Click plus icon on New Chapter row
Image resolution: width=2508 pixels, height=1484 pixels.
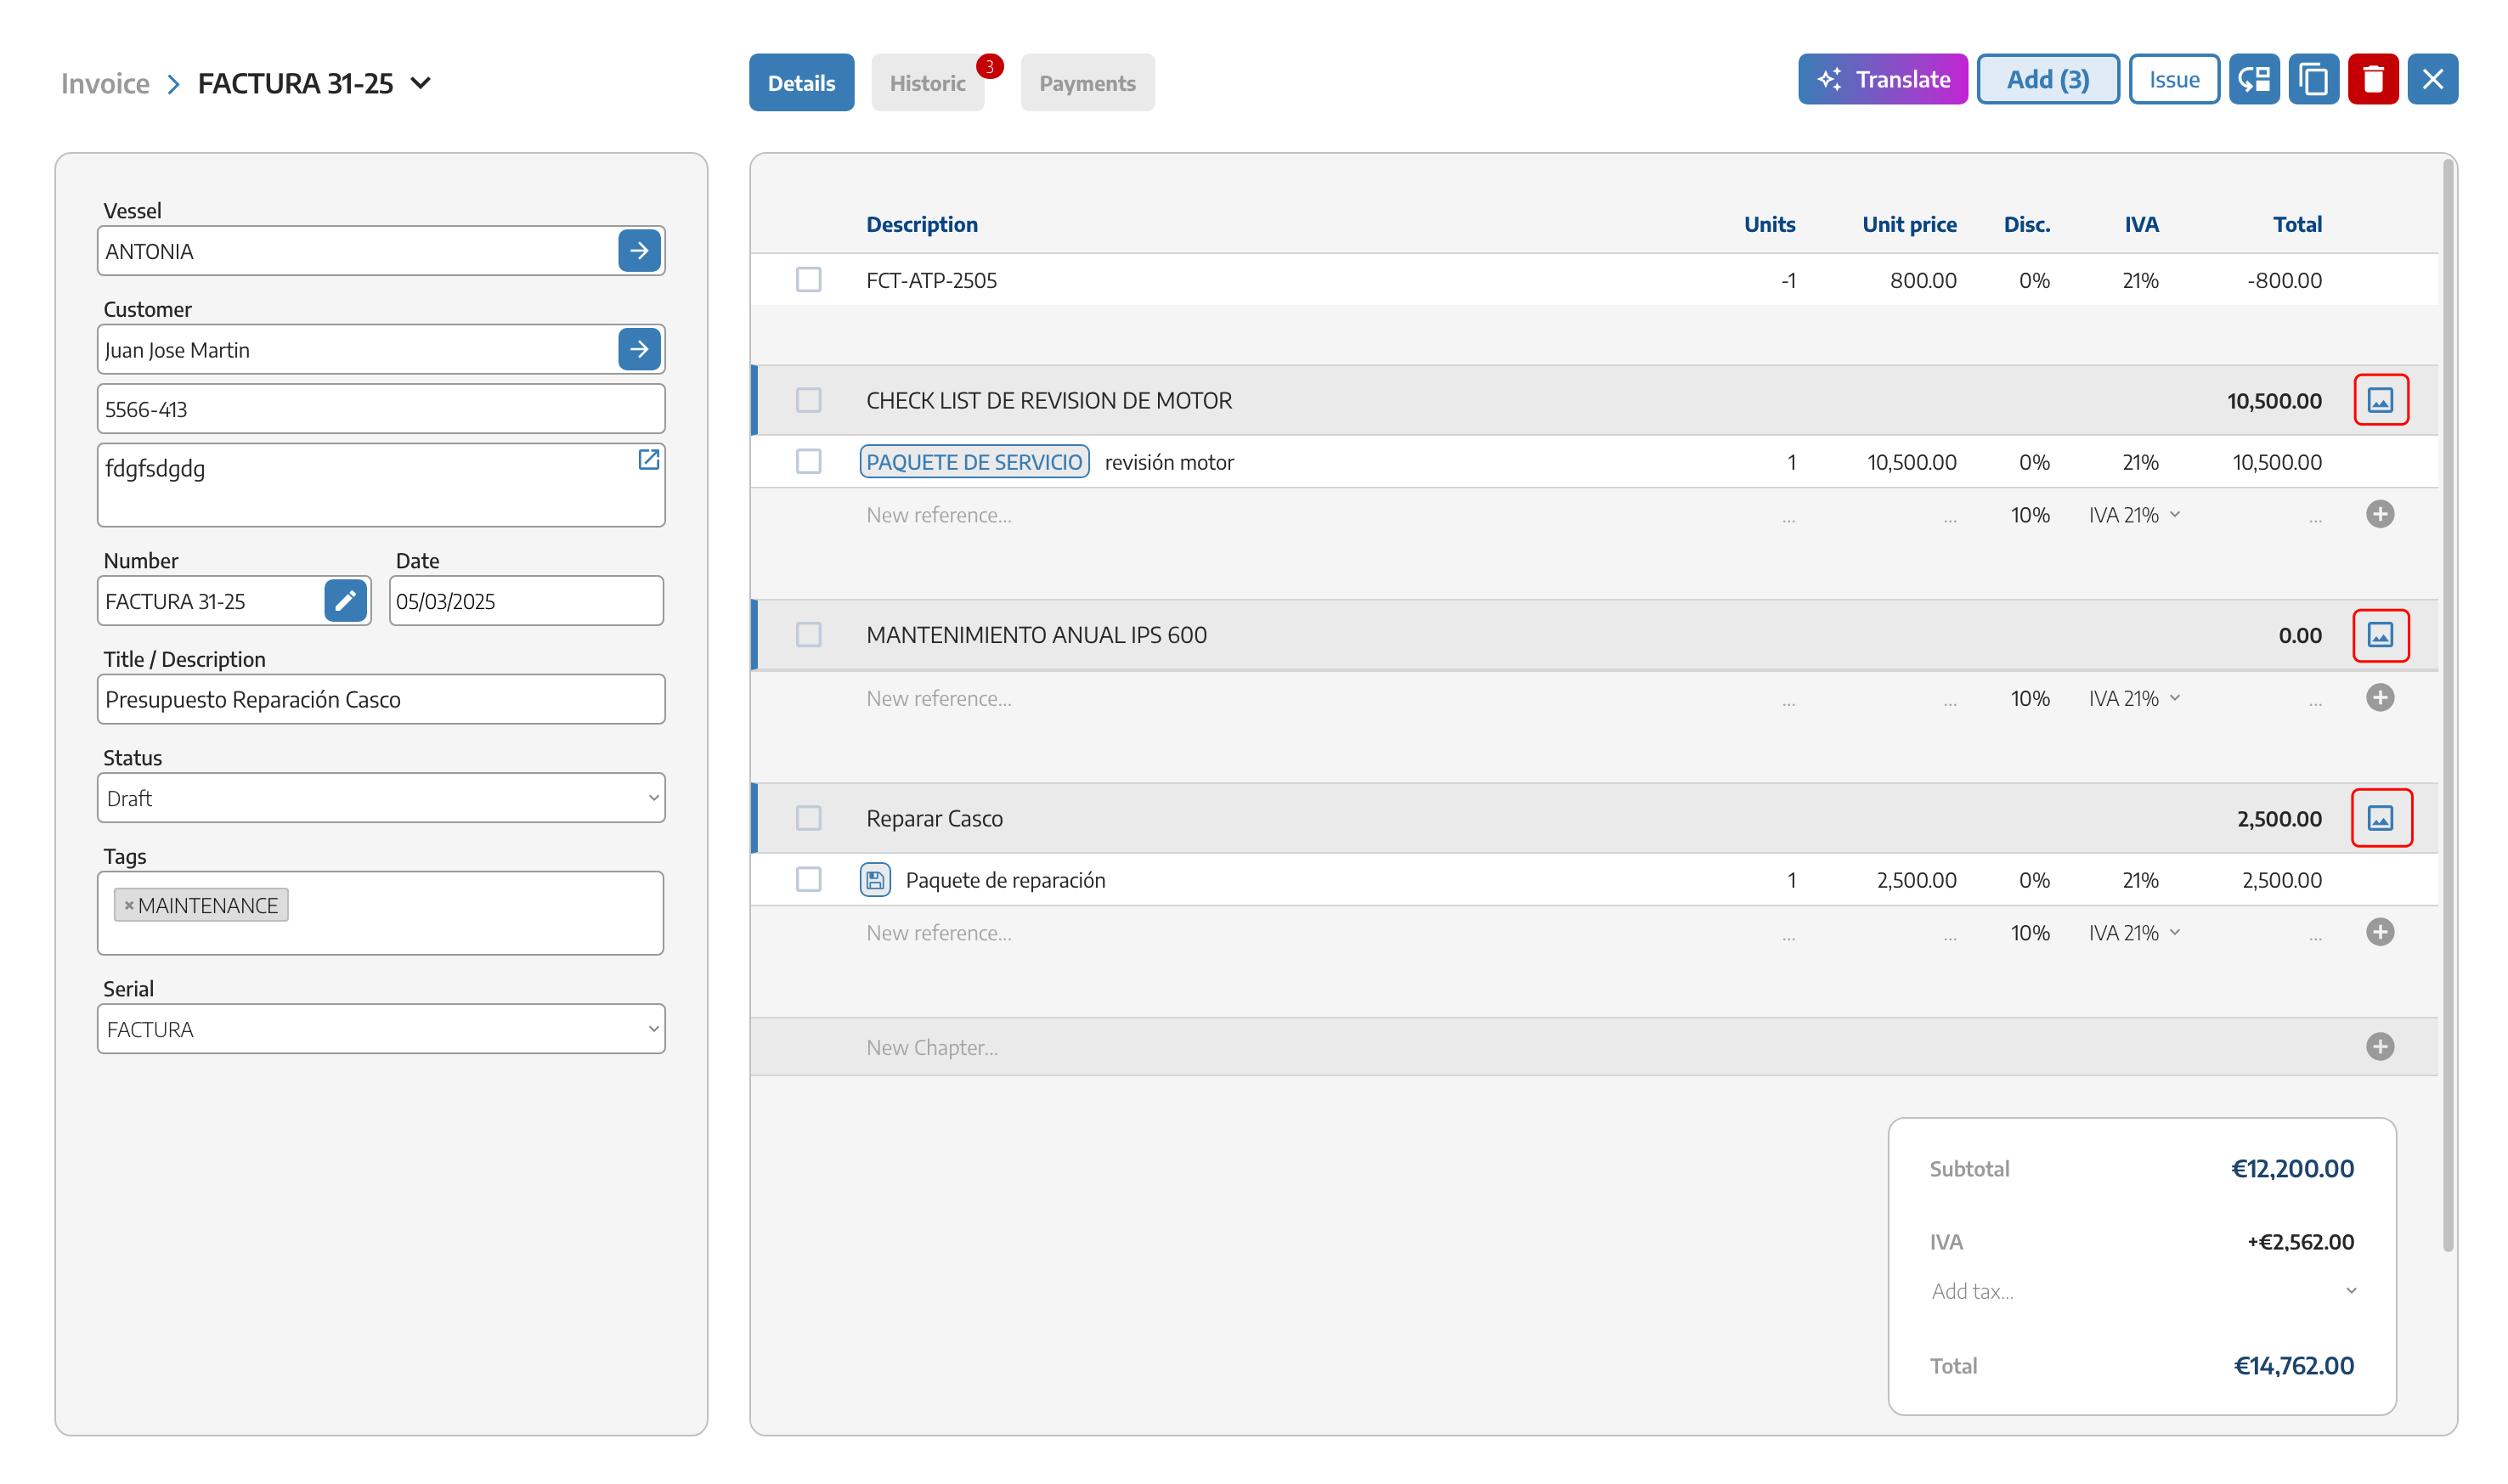[2380, 1046]
